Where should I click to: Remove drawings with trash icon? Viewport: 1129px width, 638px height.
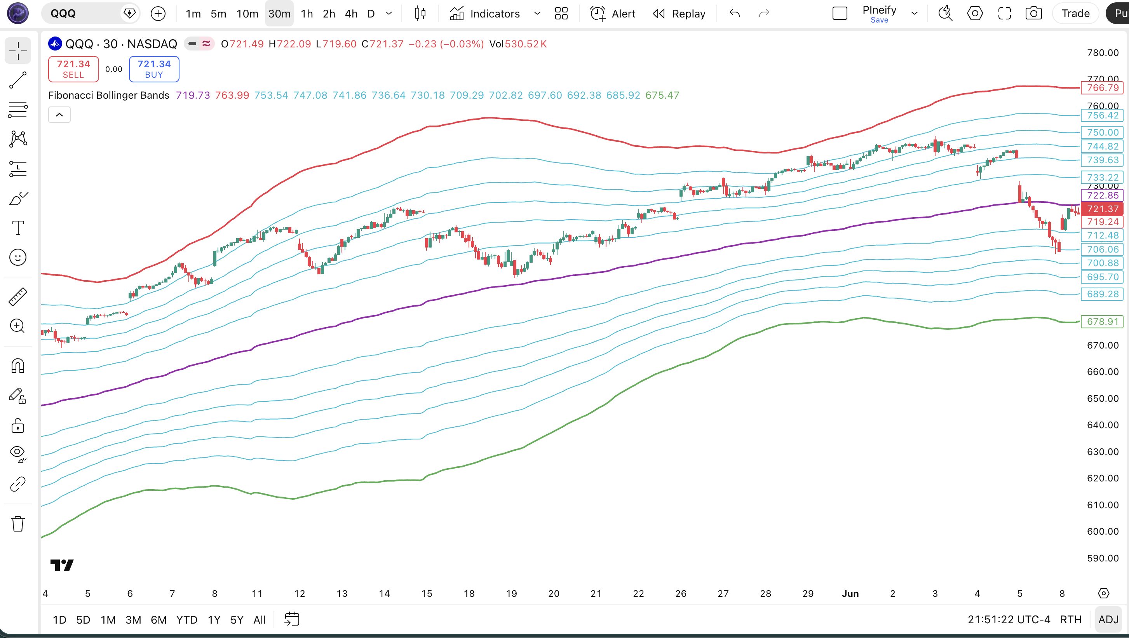(x=18, y=523)
